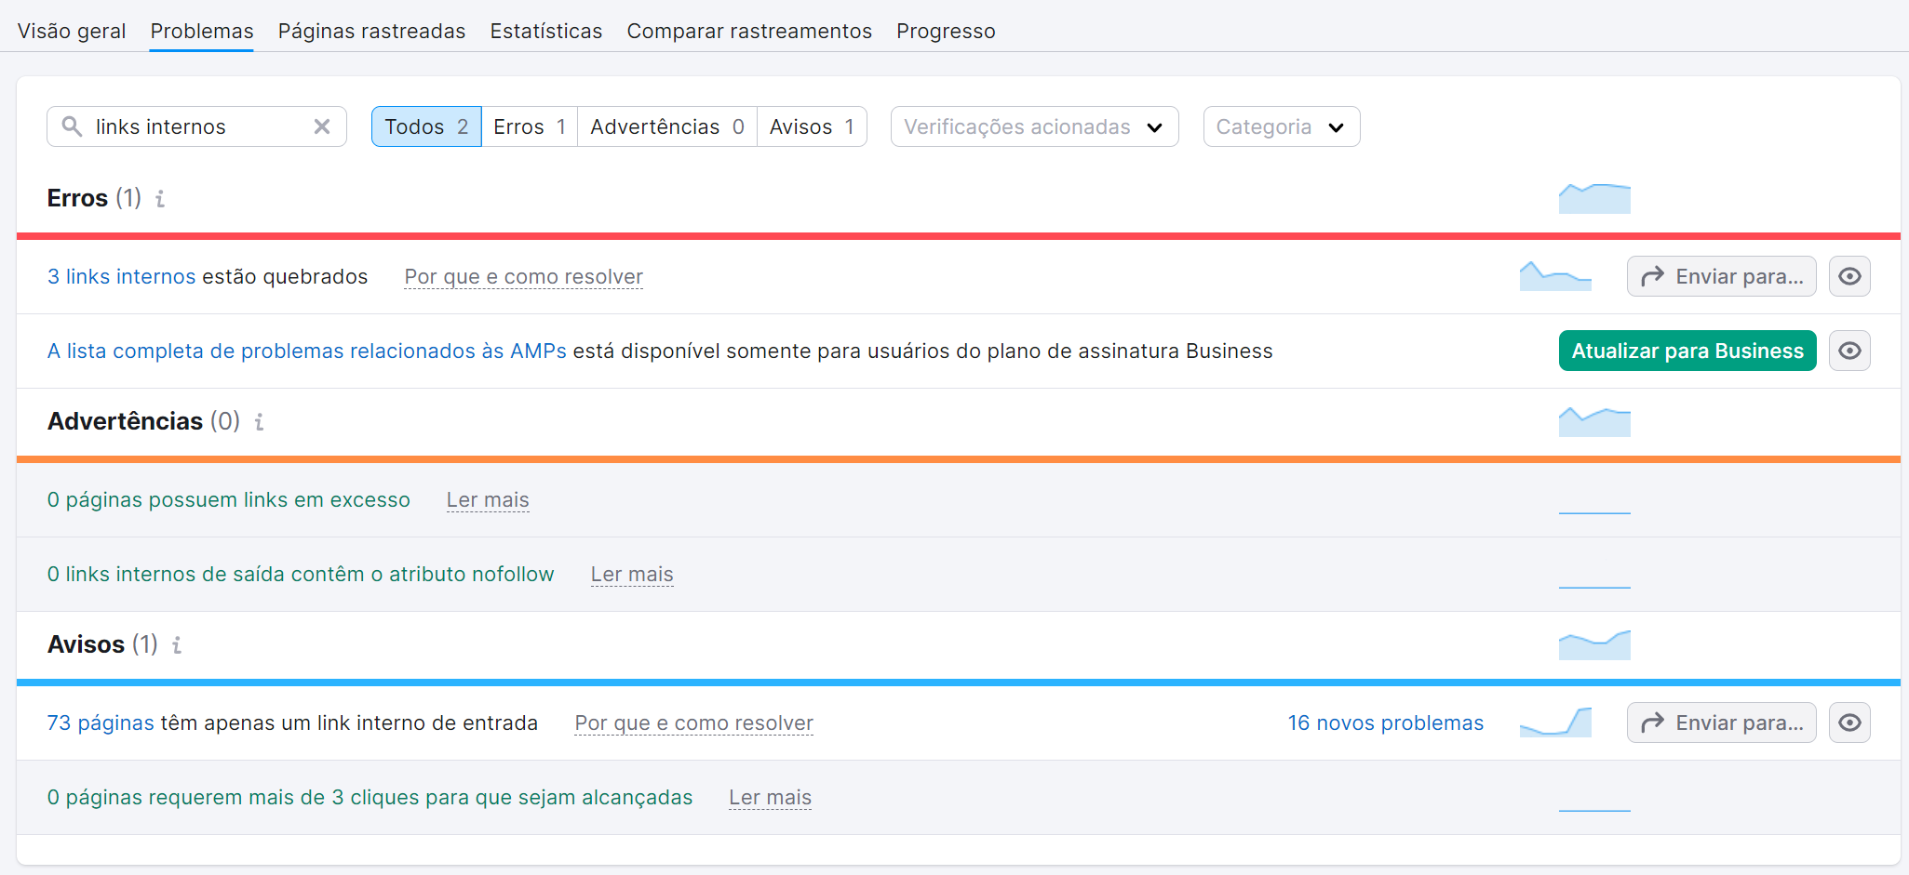Switch to the Páginas rastreadas tab
This screenshot has height=875, width=1909.
click(x=370, y=31)
